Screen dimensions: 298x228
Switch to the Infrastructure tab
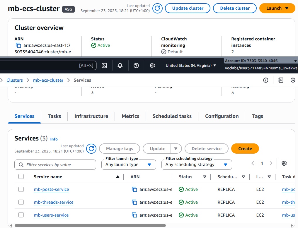(x=91, y=116)
